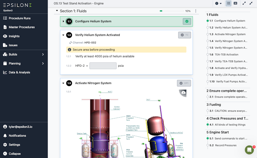Viewport: 257px width, 158px height.
Task: Sign off step 1.3 as OP1
Action: (x=184, y=83)
